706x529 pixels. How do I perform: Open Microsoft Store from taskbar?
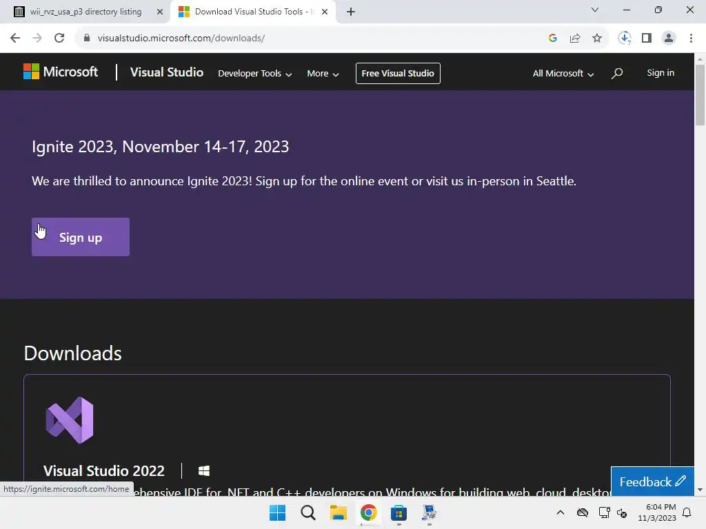tap(399, 512)
